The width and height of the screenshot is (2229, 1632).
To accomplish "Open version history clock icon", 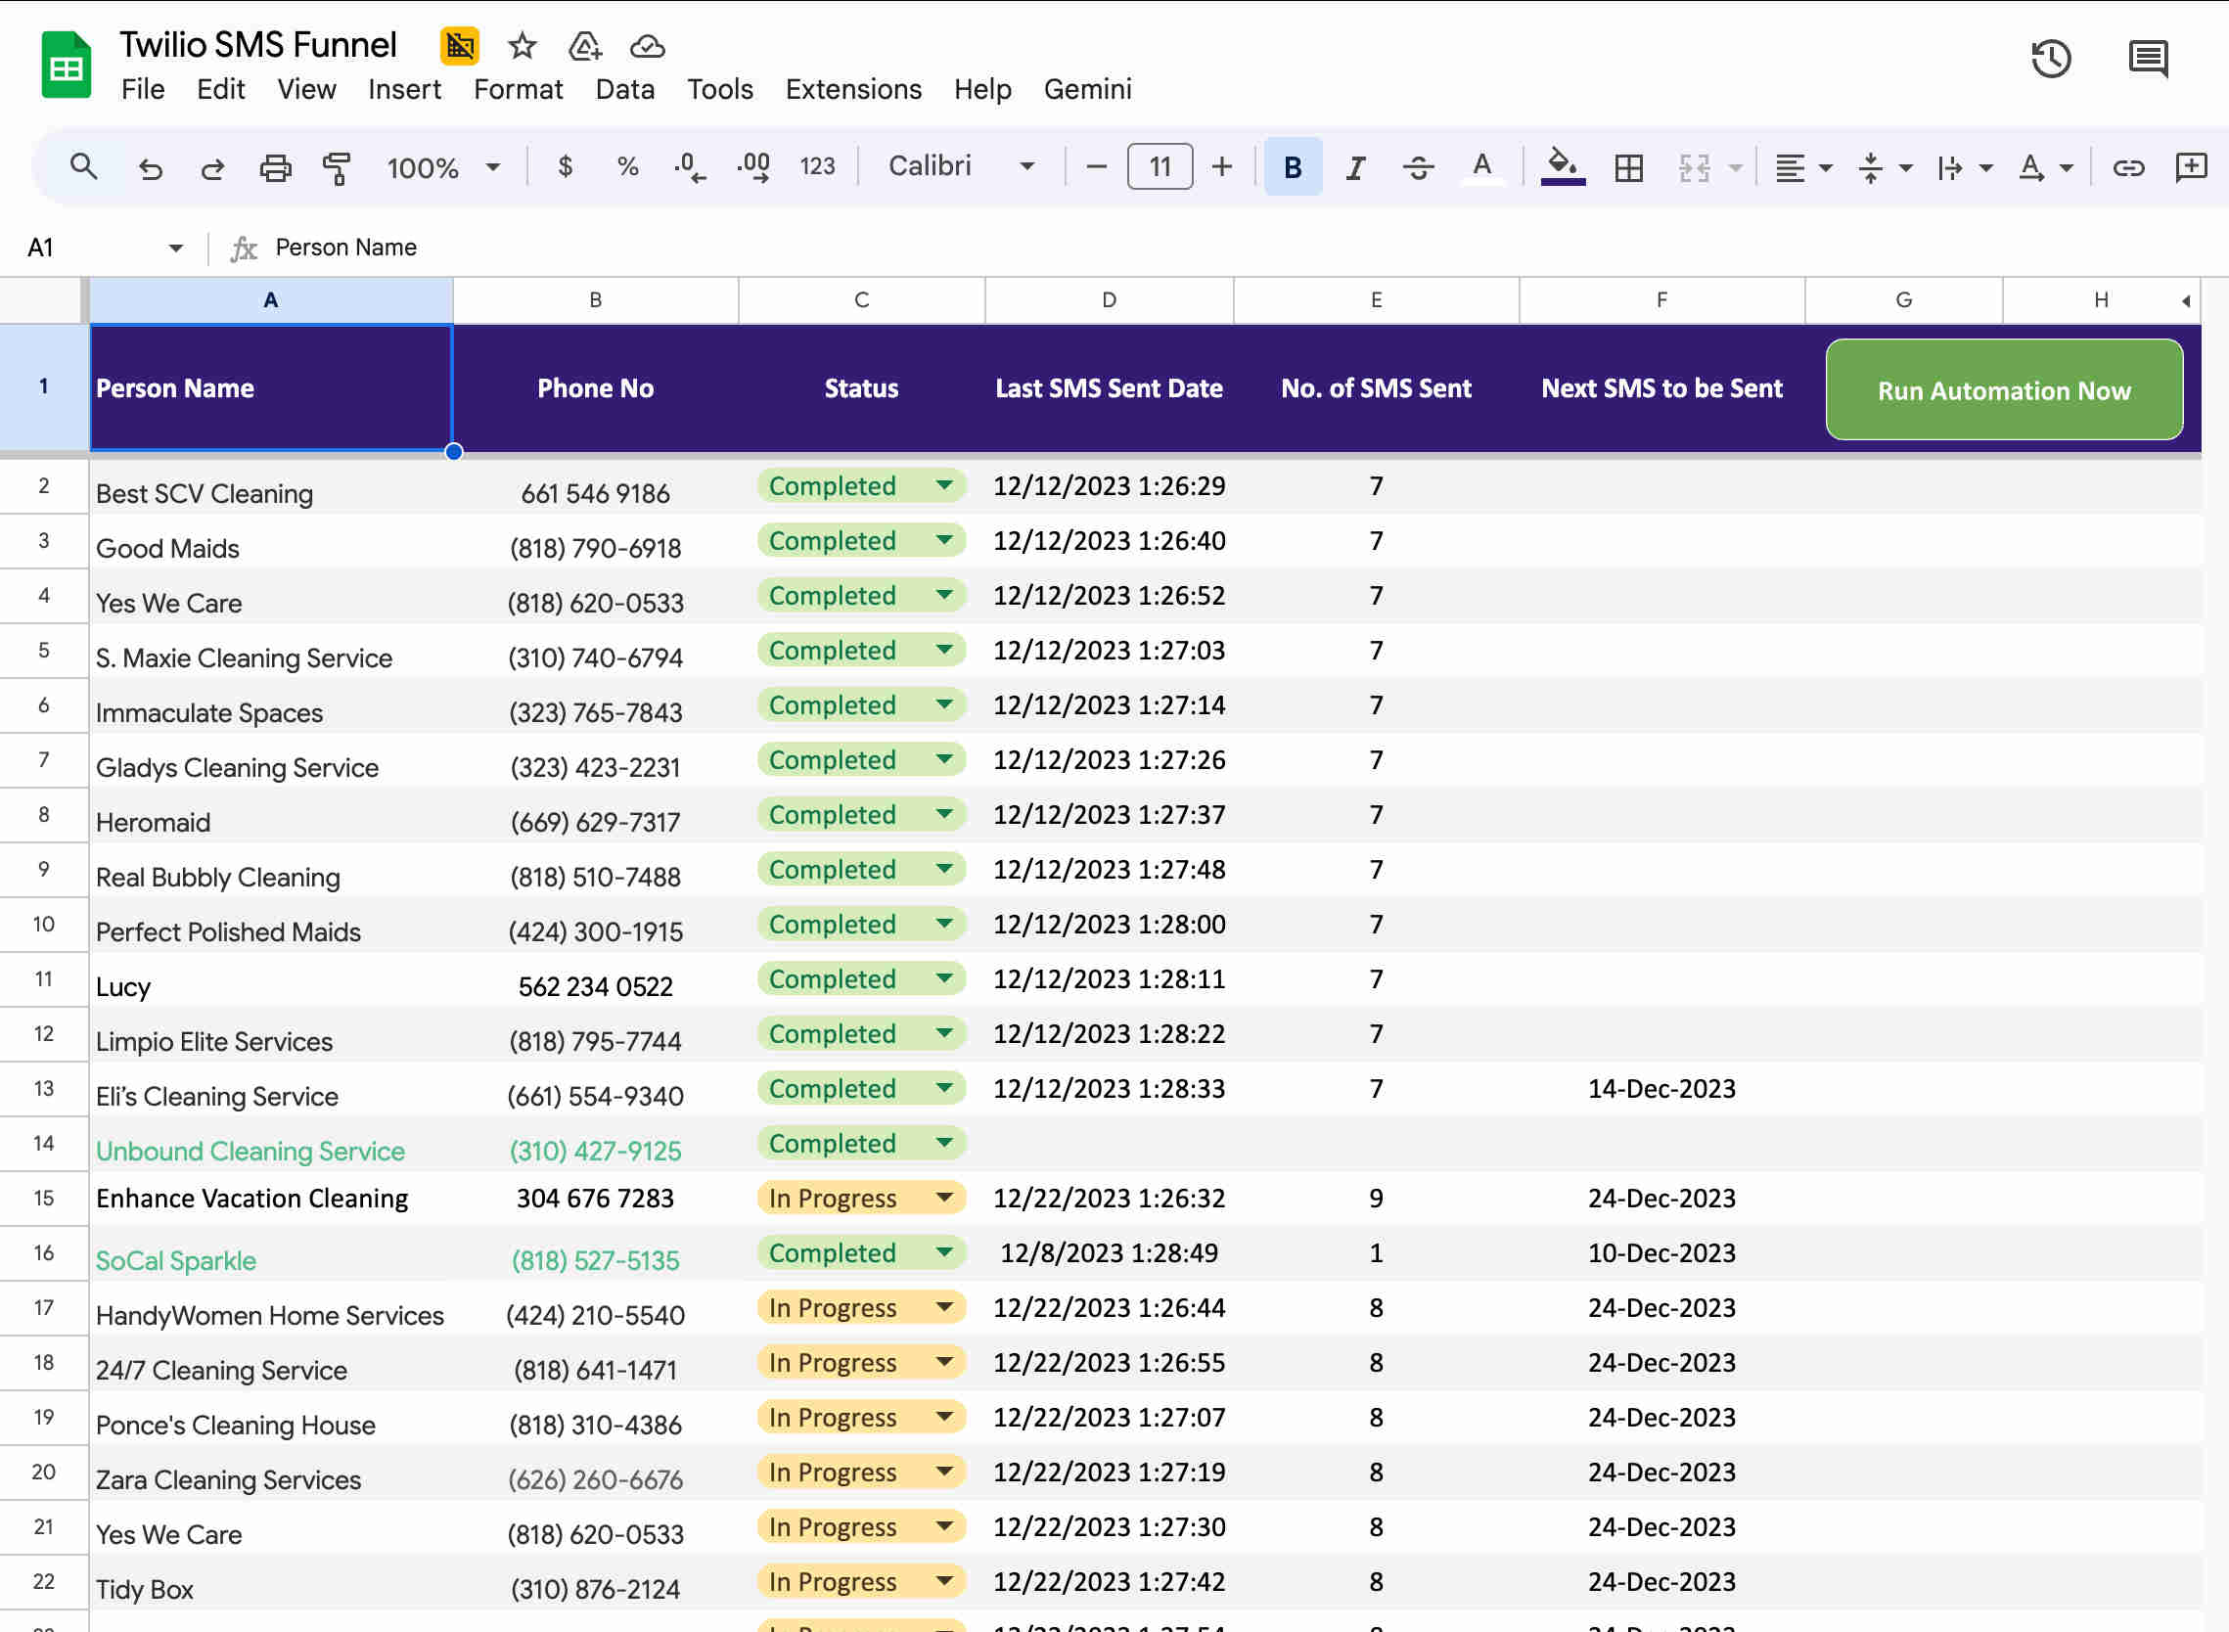I will pyautogui.click(x=2051, y=60).
